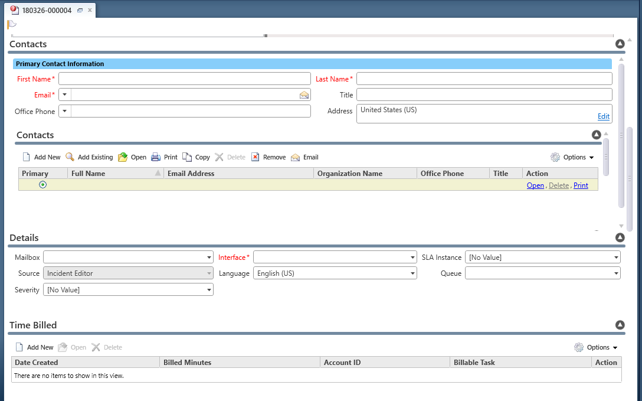This screenshot has height=401, width=642.
Task: Click the Title input field
Action: point(484,94)
